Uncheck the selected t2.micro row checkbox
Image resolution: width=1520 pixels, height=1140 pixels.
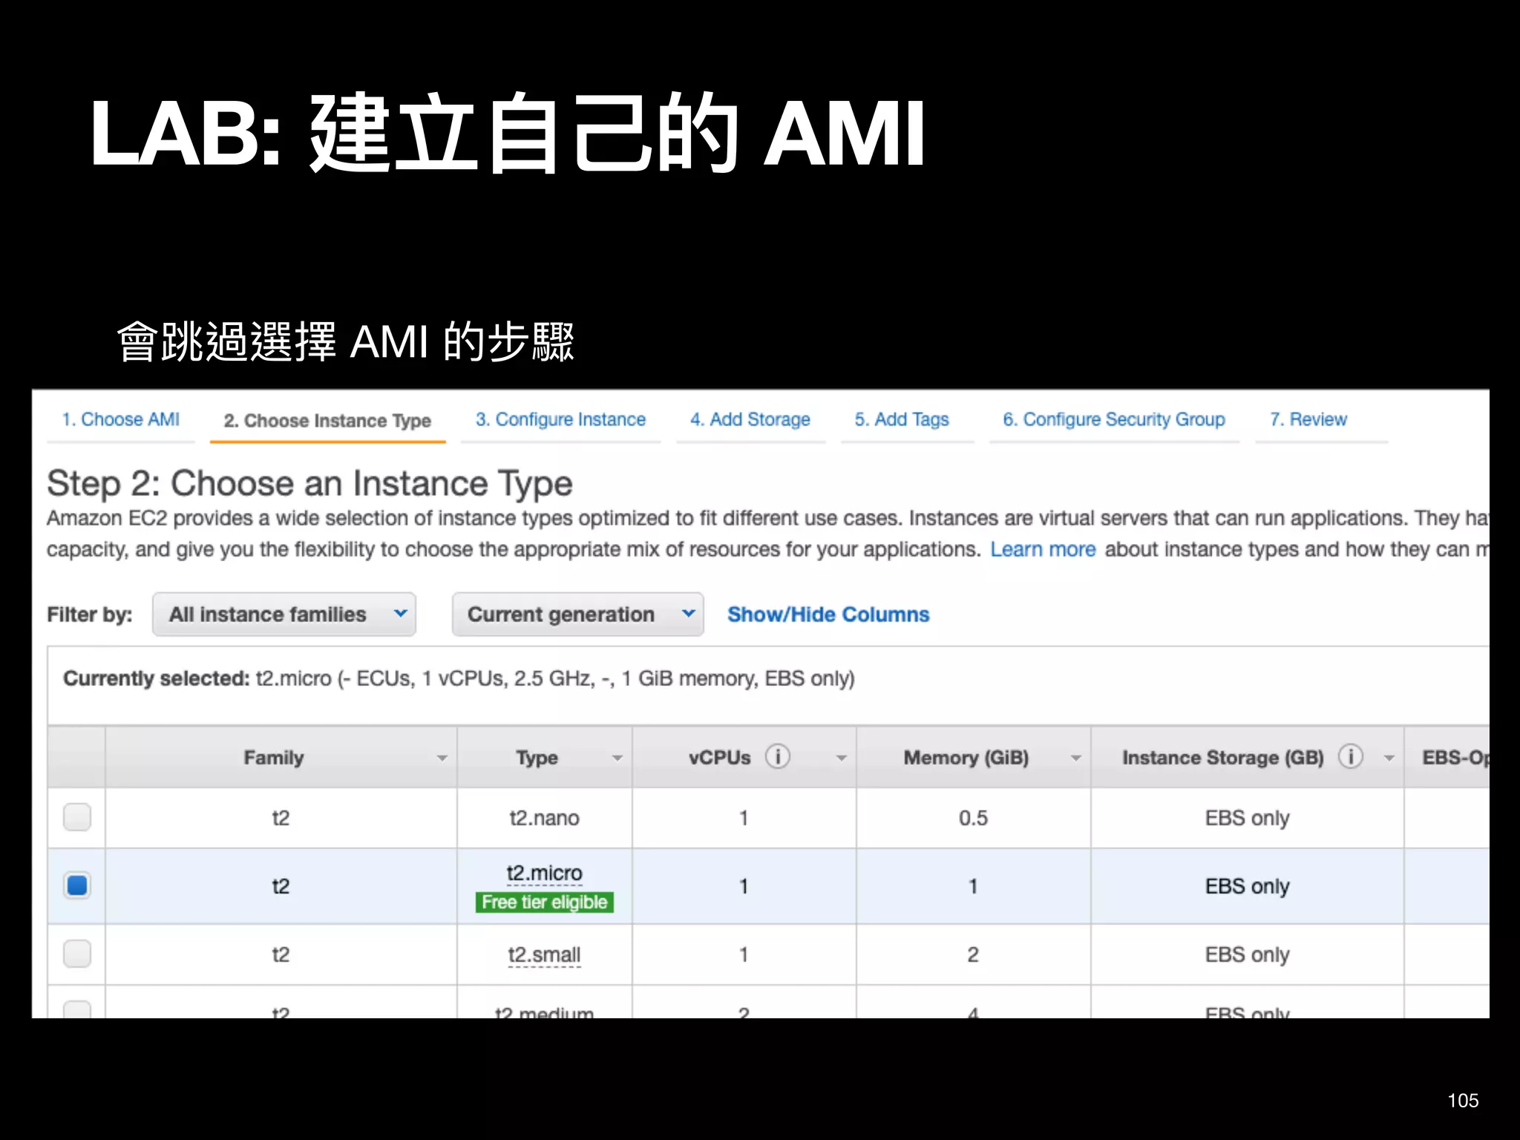point(77,885)
